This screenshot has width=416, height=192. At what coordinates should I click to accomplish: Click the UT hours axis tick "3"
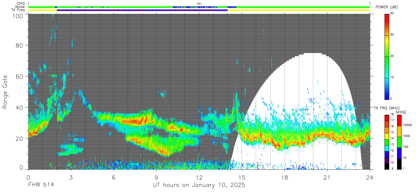(71, 177)
